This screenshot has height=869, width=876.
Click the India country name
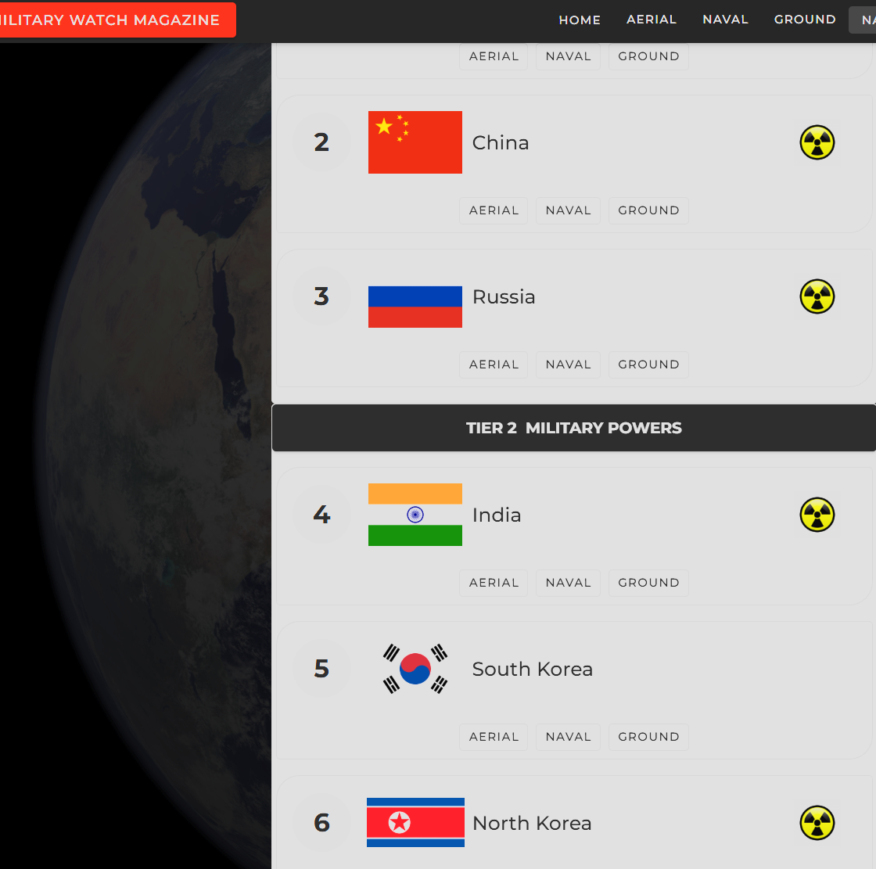497,515
